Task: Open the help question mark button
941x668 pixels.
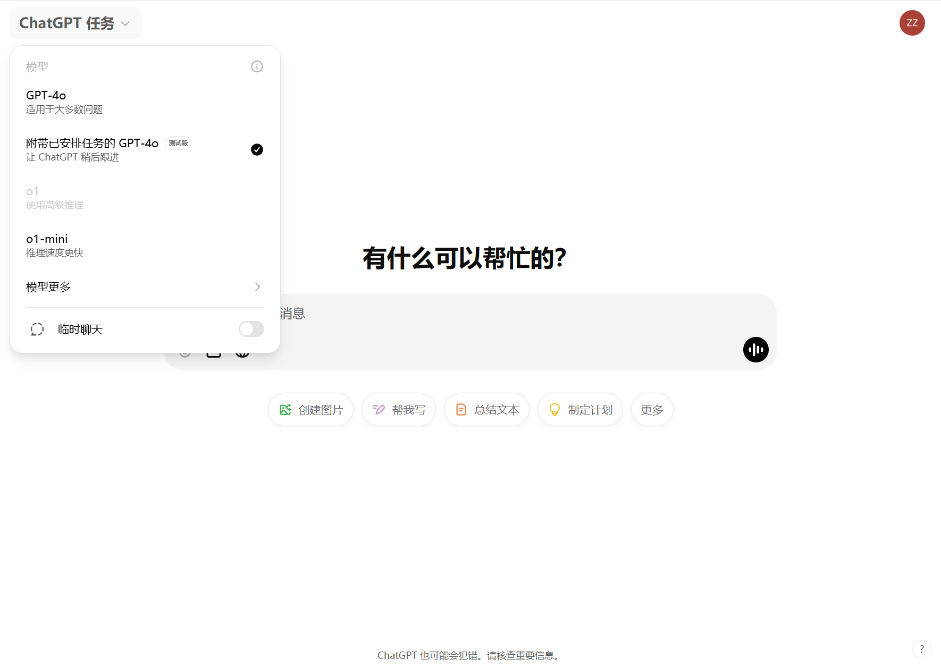Action: (x=921, y=649)
